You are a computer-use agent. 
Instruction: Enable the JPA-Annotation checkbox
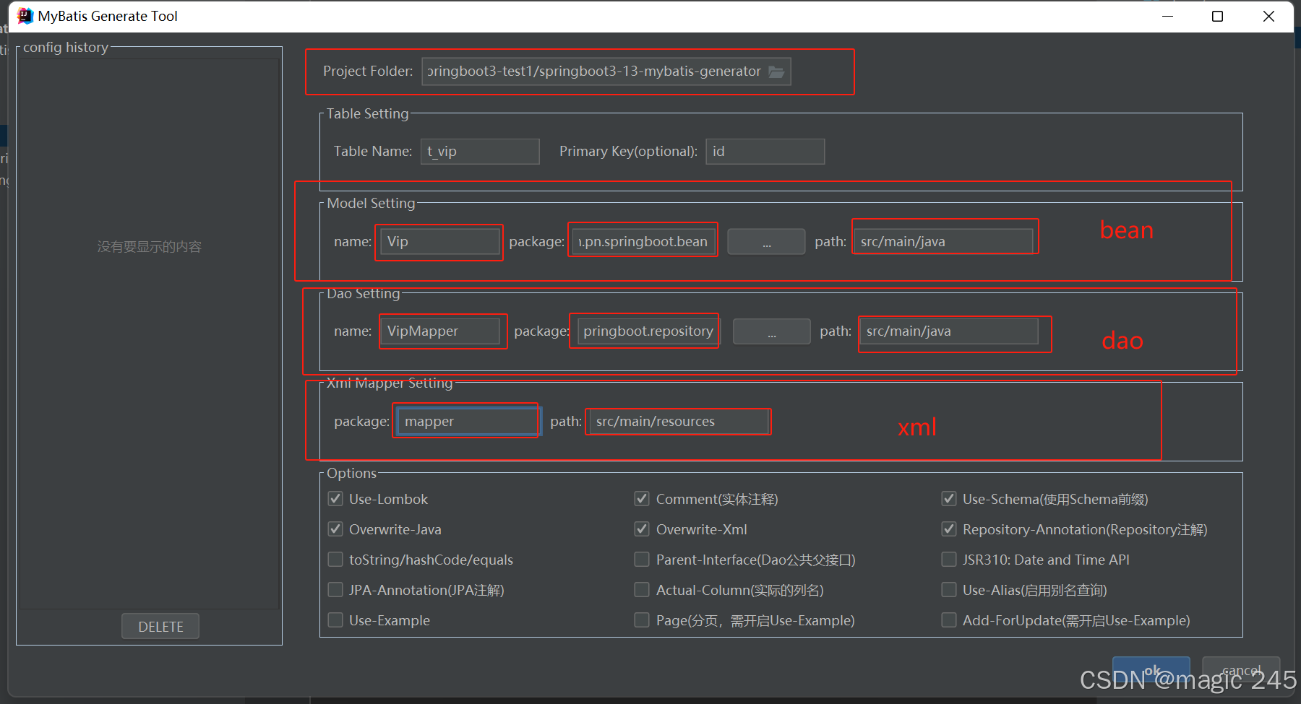tap(335, 590)
